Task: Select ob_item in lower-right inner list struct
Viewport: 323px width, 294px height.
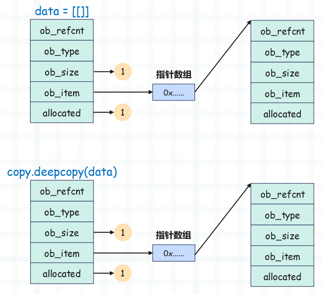Action: (282, 256)
